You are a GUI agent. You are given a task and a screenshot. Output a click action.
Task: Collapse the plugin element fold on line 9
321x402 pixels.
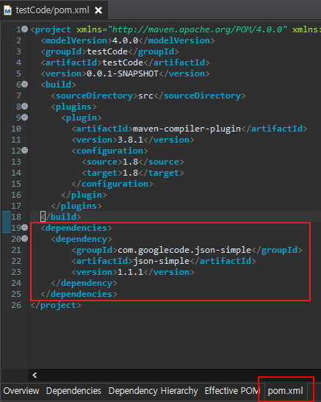pos(24,117)
